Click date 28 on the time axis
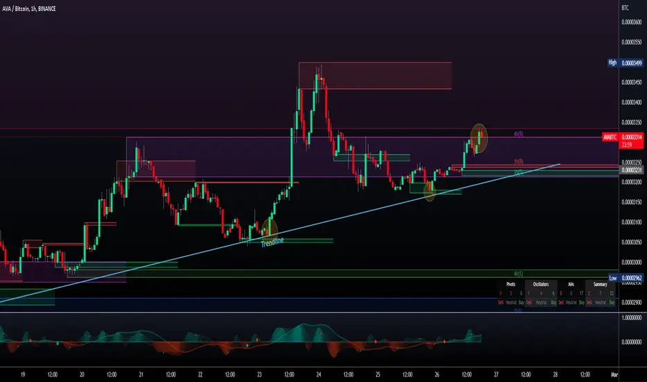The image size is (647, 382). 555,374
